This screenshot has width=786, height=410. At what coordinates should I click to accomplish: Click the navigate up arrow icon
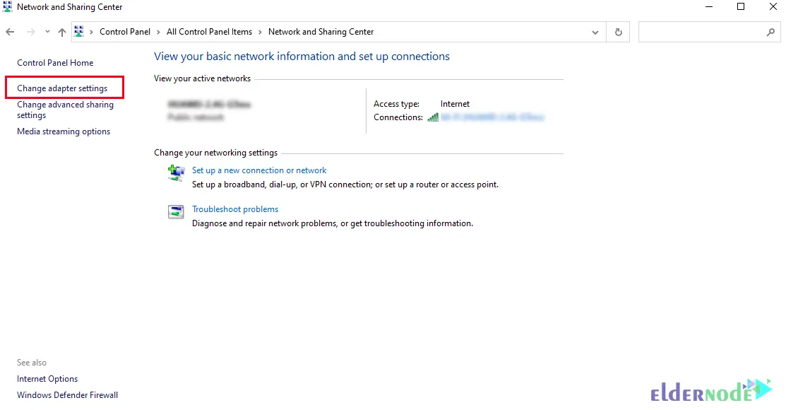[x=61, y=31]
